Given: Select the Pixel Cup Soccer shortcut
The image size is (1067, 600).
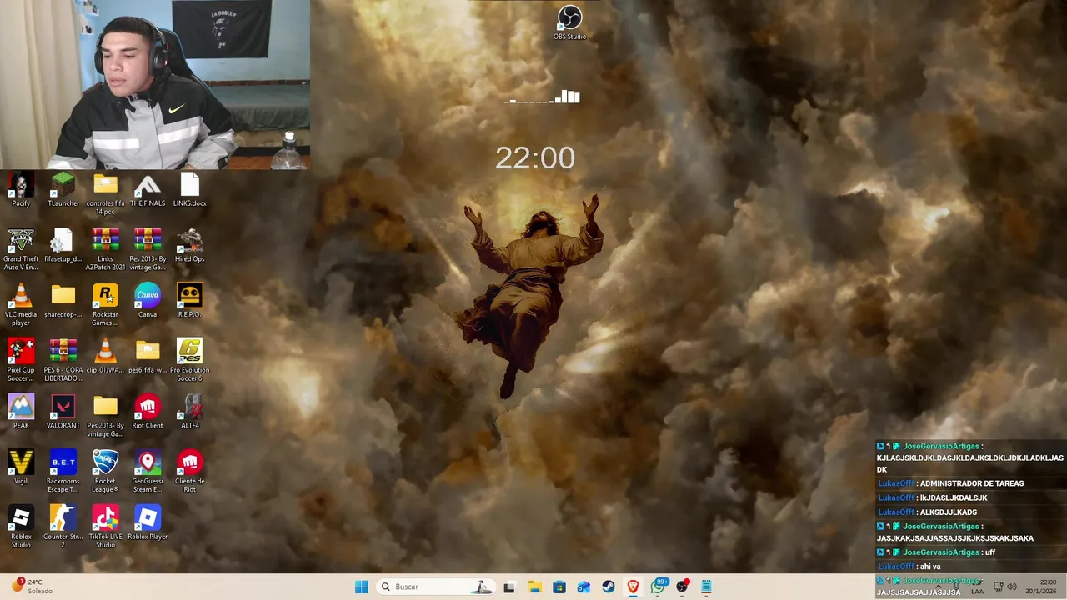Looking at the screenshot, I should tap(21, 361).
